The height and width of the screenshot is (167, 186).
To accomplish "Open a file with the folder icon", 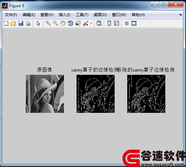I will 13,23.
